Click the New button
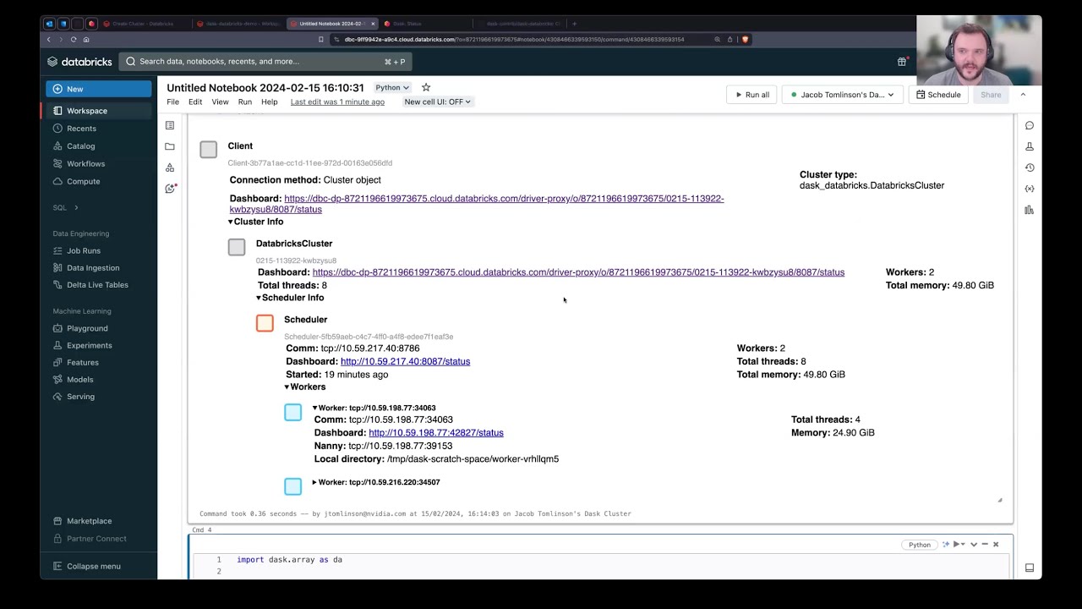 pyautogui.click(x=99, y=89)
